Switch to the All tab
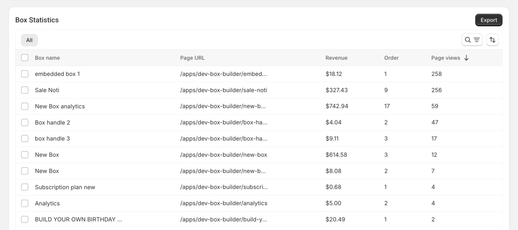Screen dimensions: 518x230 point(29,40)
